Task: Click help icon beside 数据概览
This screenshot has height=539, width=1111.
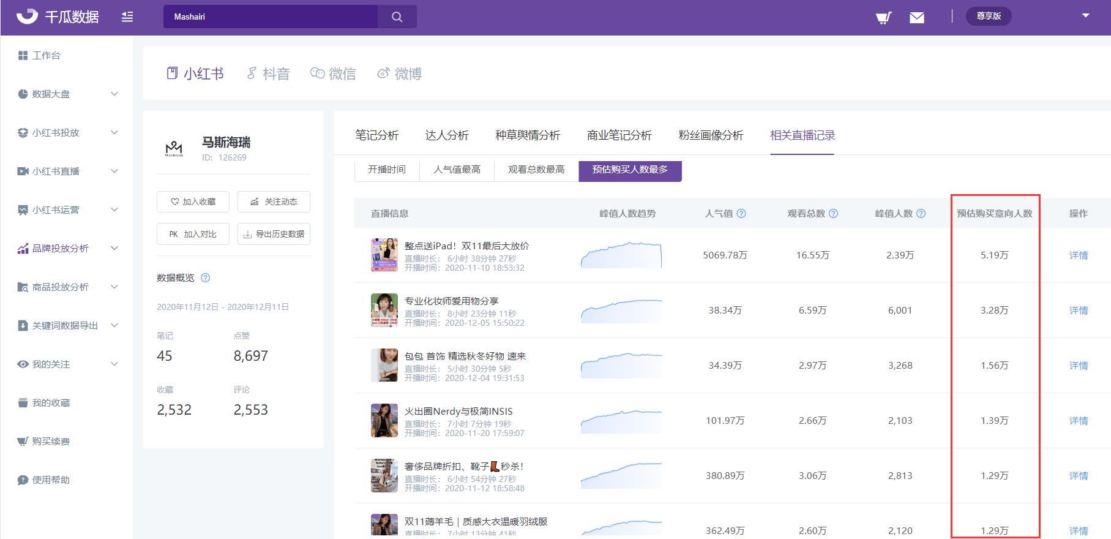Action: tap(206, 278)
